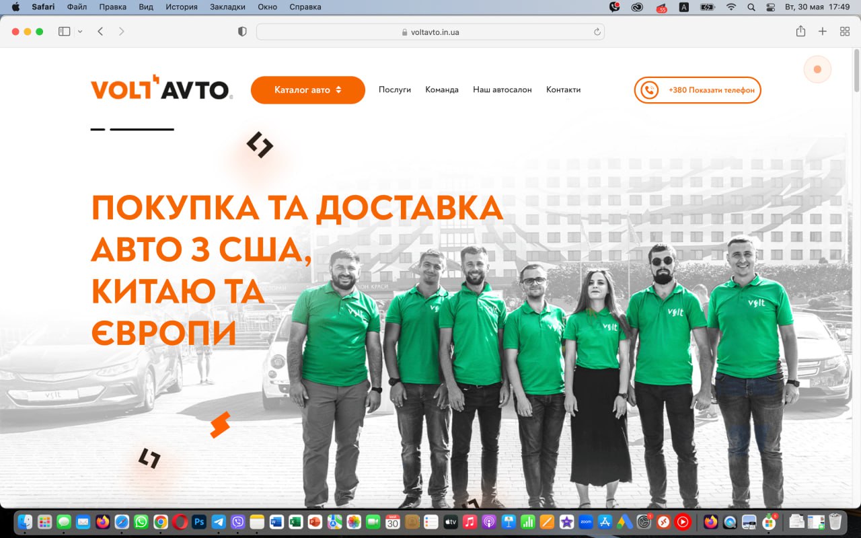861x538 pixels.
Task: Click the +380 Показати телефон button
Action: click(x=698, y=90)
